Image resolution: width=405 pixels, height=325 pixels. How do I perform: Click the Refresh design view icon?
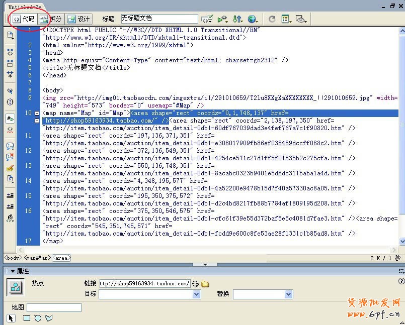(272, 19)
